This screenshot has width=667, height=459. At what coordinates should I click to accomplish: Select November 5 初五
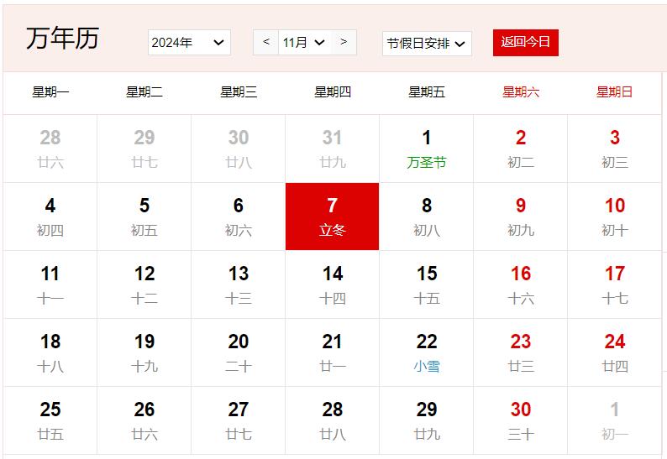pos(144,216)
